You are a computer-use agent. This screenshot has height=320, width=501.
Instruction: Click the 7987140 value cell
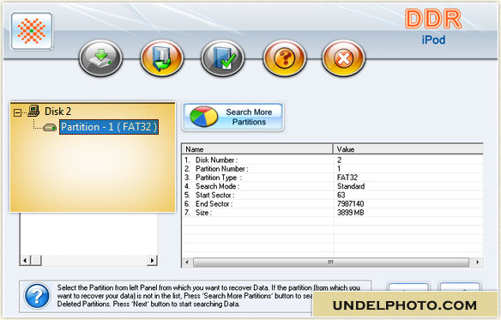tap(351, 204)
